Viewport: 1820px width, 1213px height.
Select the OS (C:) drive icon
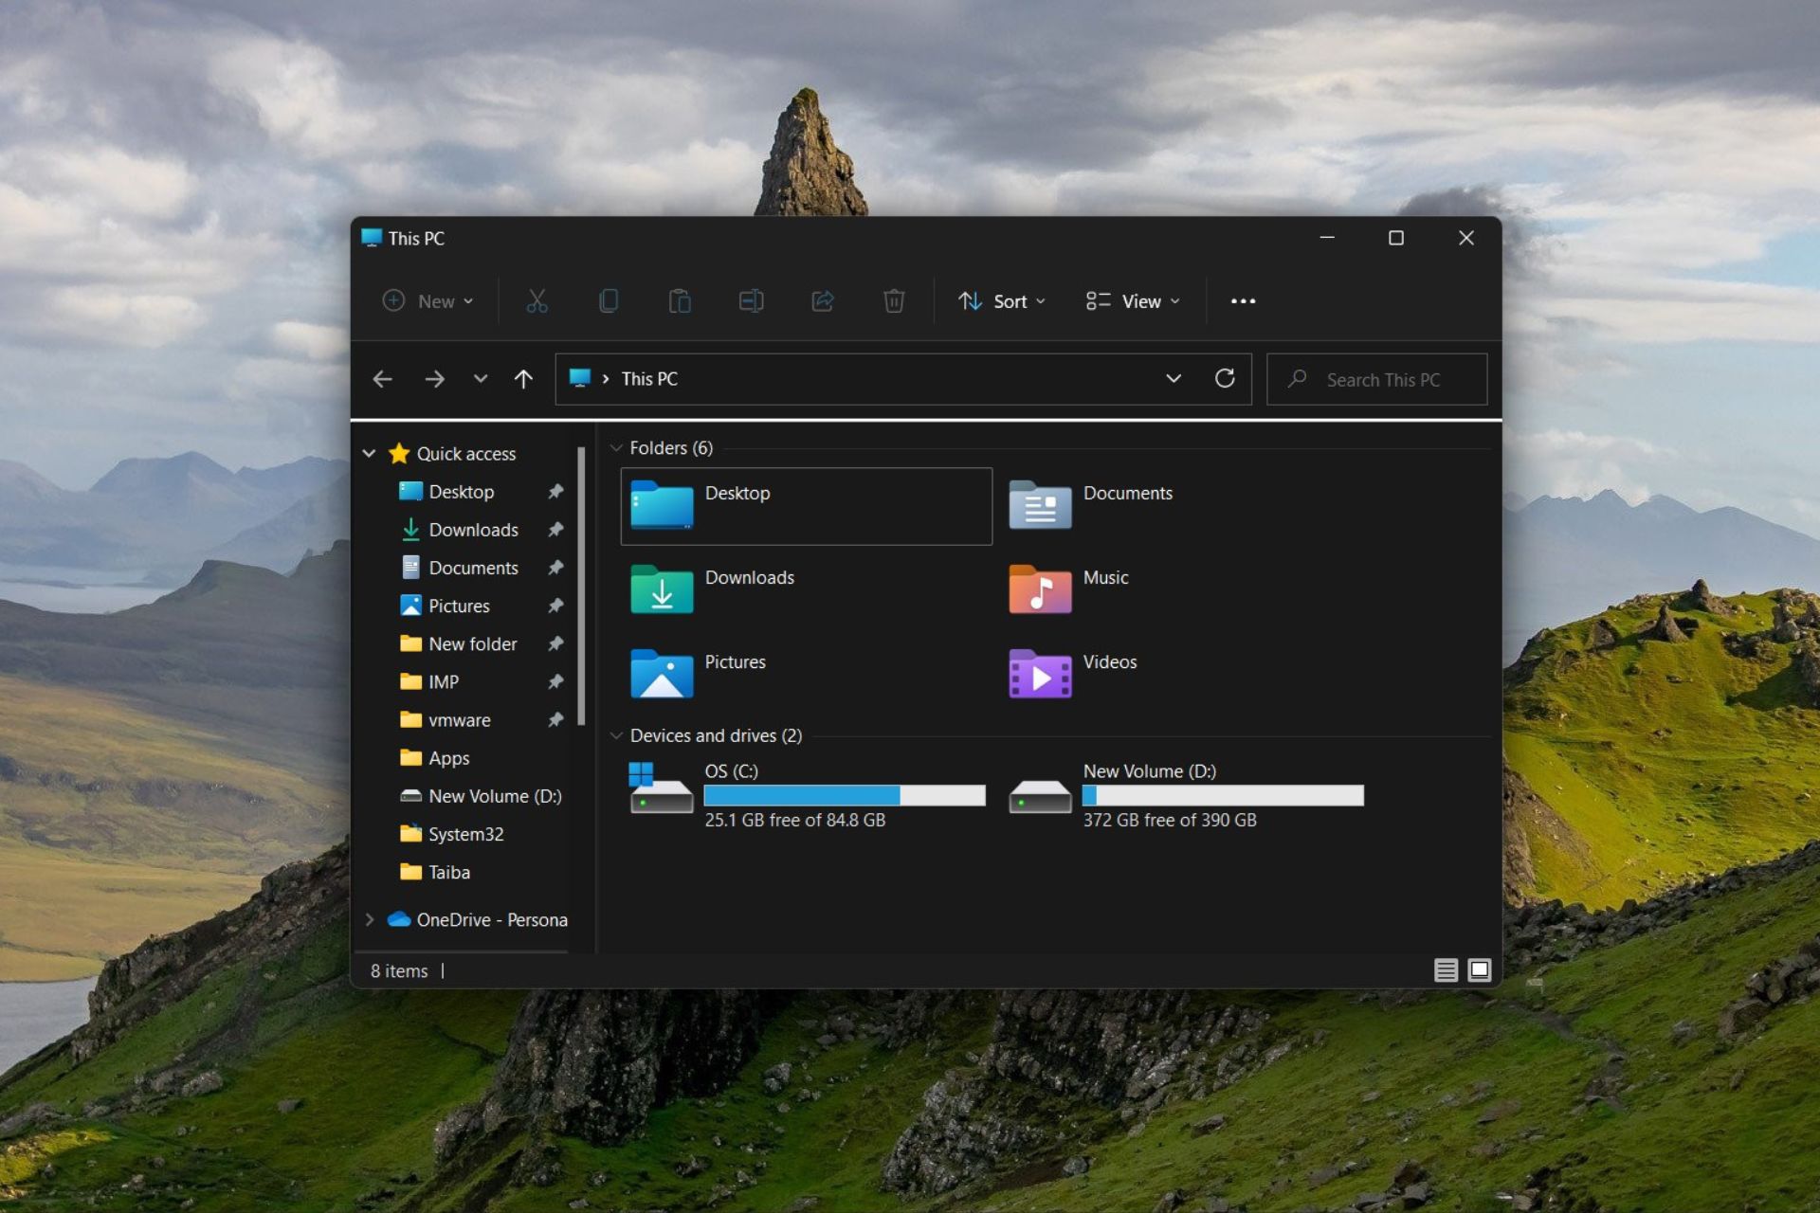point(662,788)
